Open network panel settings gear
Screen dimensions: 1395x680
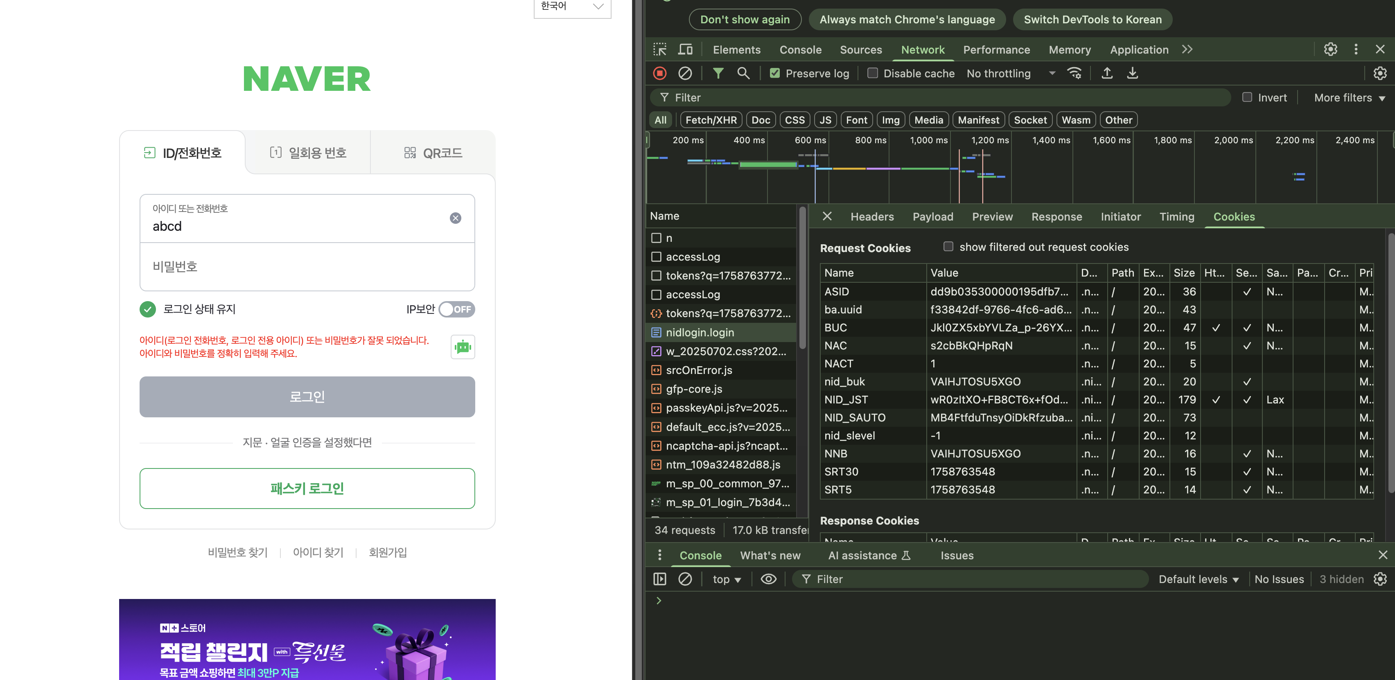[1380, 73]
